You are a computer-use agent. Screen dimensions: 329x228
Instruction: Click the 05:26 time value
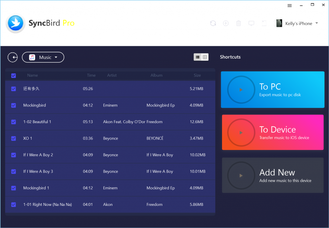88,89
